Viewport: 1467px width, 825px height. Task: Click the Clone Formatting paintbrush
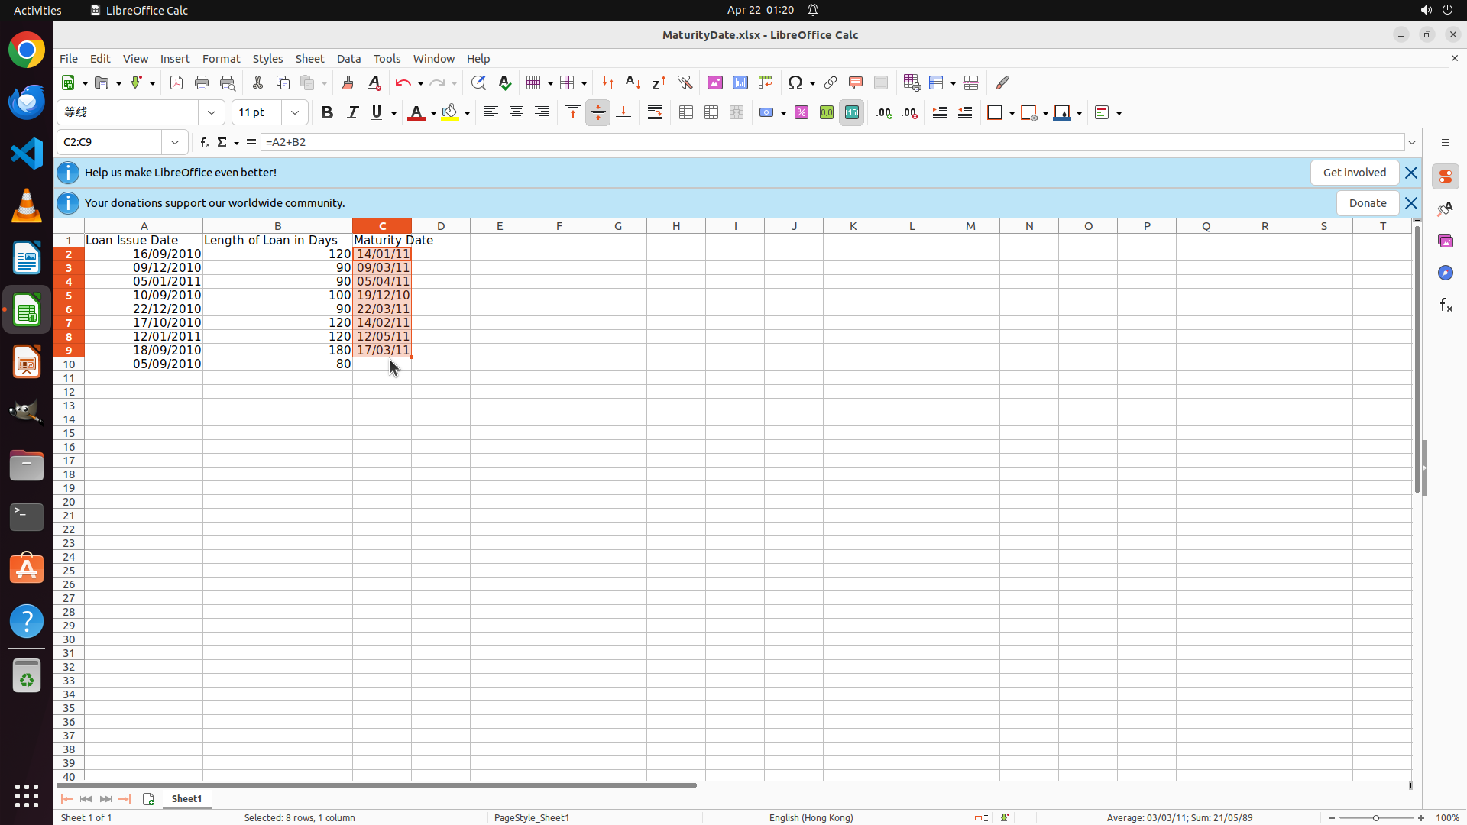click(x=348, y=82)
